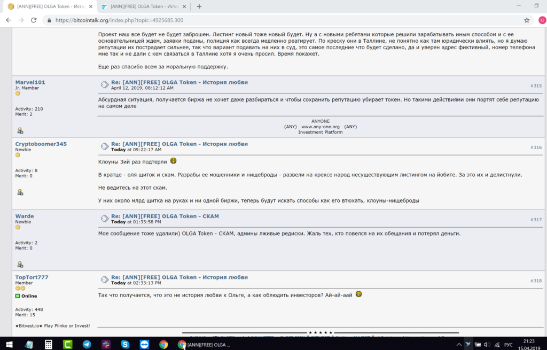Screen dimensions: 547x350
Task: Open post number #316 permalink
Action: pos(536,147)
